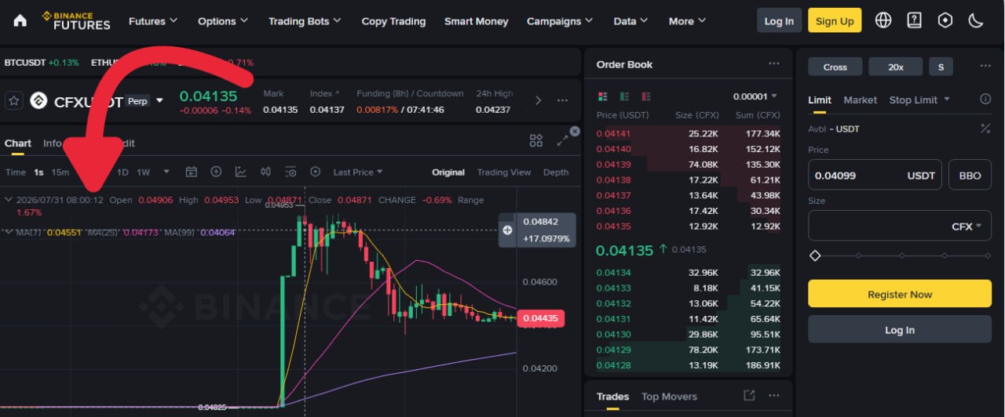
Task: Click the circular target chart icon
Action: point(316,172)
